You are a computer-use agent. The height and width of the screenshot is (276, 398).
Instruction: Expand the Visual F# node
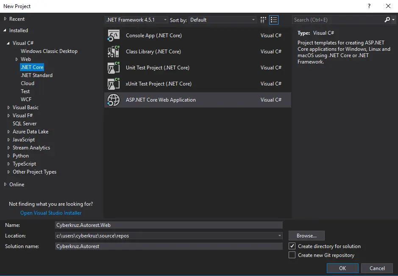[x=8, y=116]
